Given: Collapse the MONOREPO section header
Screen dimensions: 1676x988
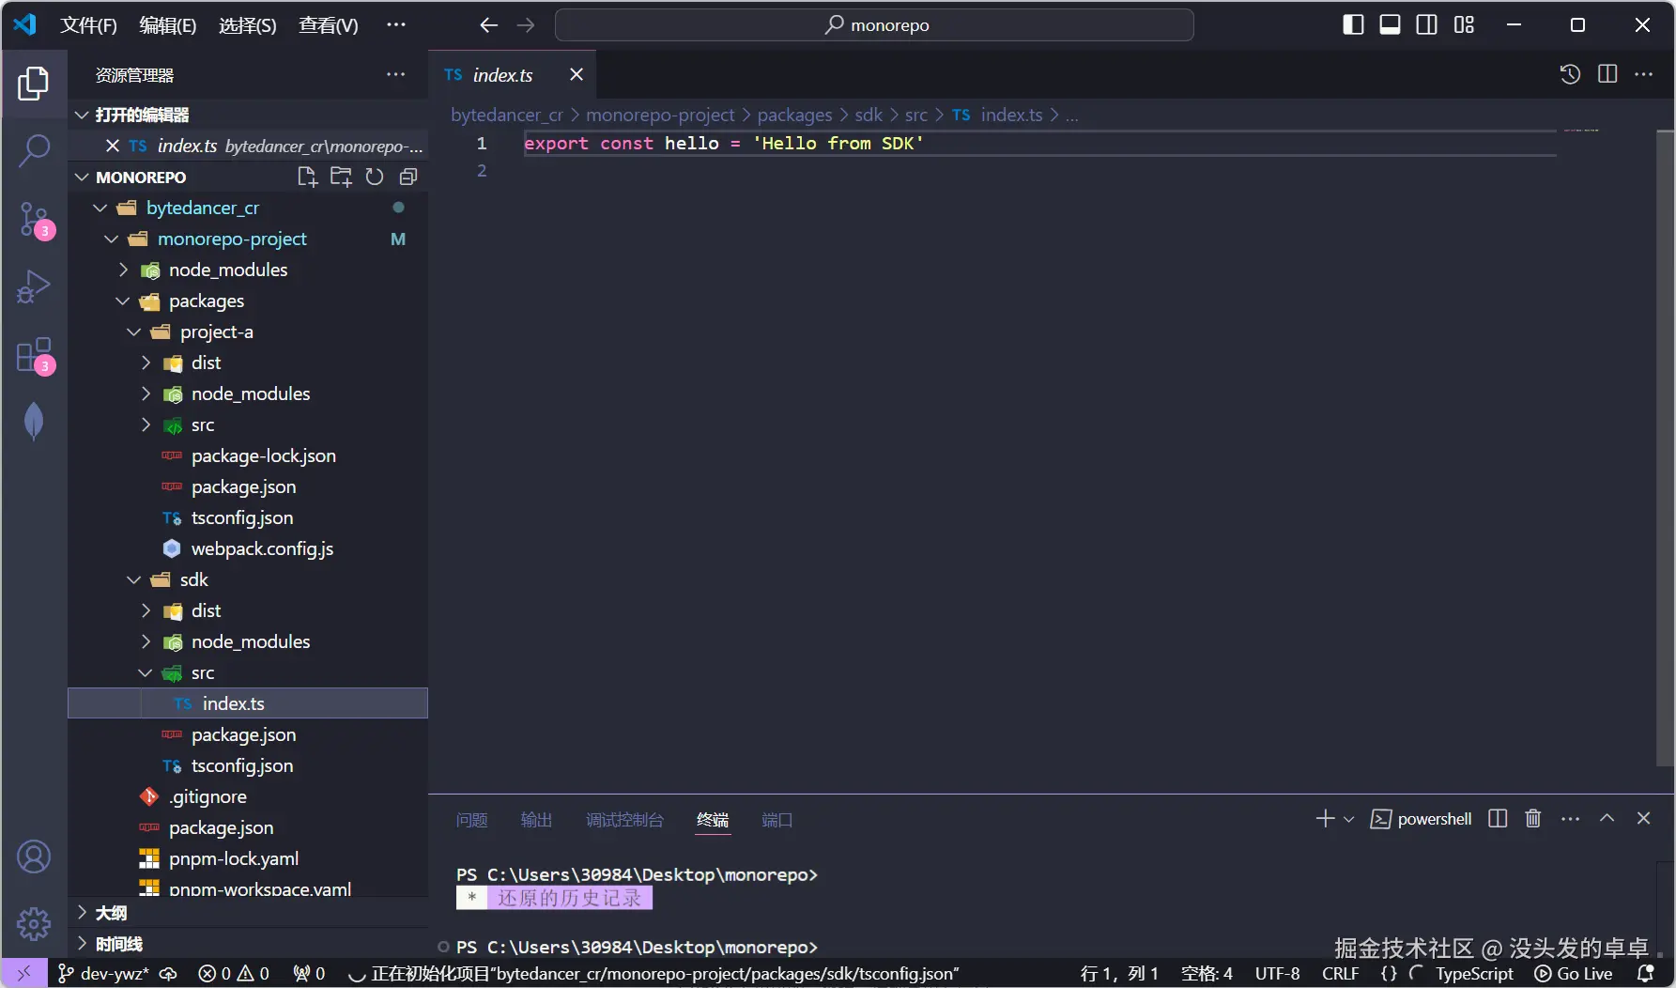Looking at the screenshot, I should coord(83,177).
